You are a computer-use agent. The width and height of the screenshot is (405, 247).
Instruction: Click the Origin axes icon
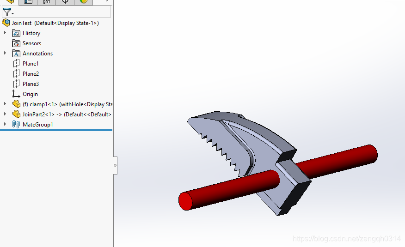[x=16, y=94]
